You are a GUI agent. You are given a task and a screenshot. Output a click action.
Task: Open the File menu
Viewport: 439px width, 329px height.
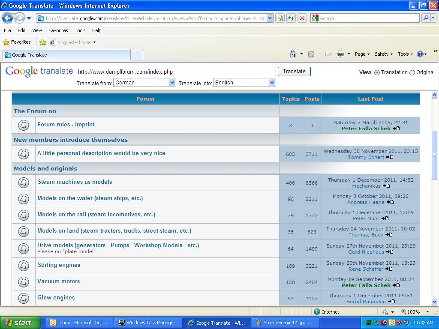(8, 30)
